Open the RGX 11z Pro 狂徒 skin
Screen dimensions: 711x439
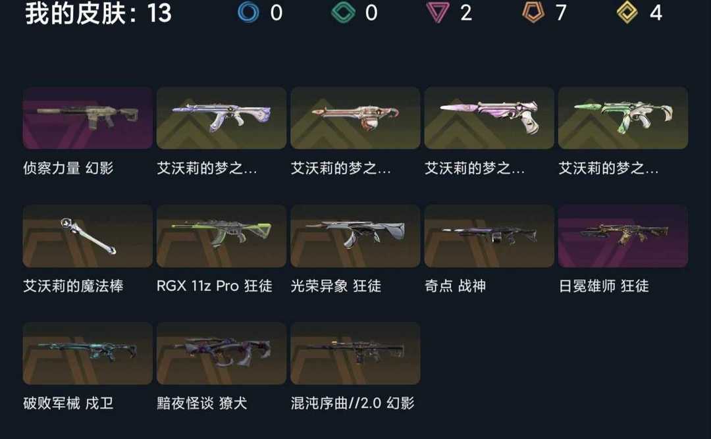point(221,236)
